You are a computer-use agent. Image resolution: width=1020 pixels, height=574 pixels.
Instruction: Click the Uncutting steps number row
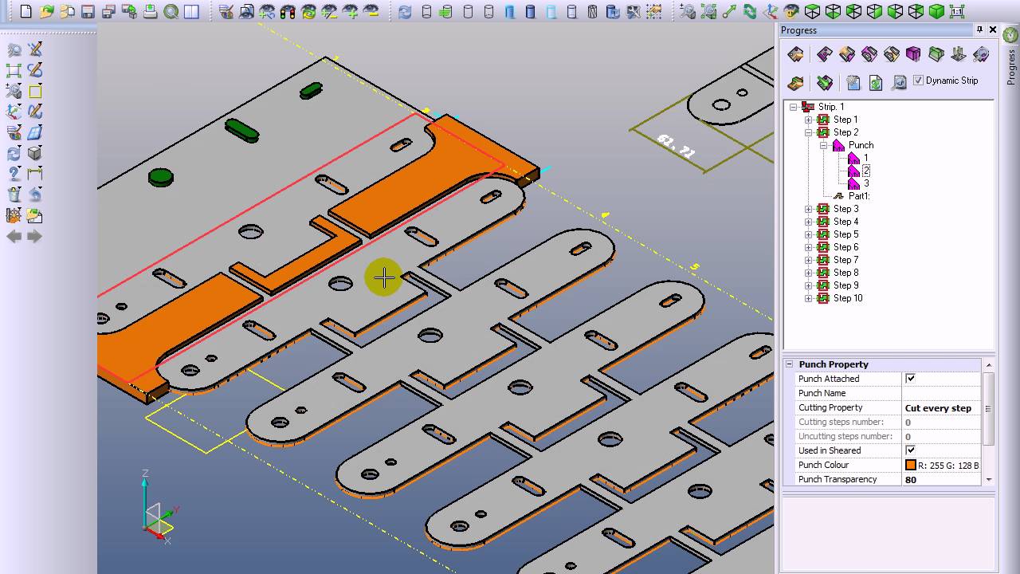click(x=883, y=436)
